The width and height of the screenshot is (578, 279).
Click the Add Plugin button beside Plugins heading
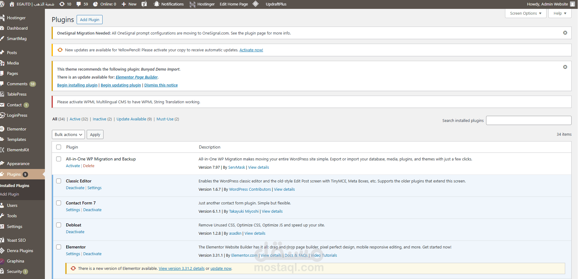[89, 20]
